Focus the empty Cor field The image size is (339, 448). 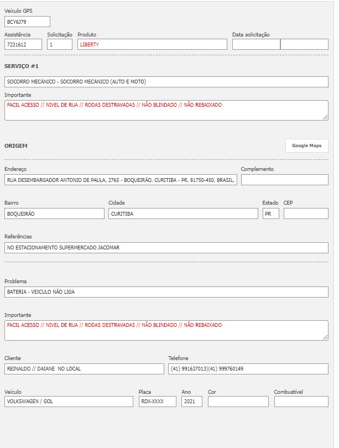coord(238,402)
